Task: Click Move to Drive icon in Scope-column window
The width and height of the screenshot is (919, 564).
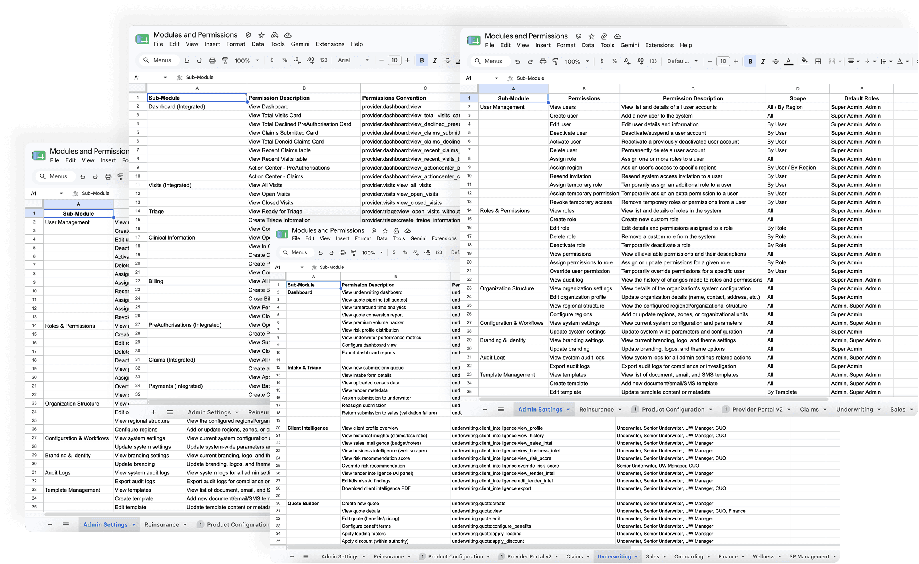Action: tap(604, 36)
